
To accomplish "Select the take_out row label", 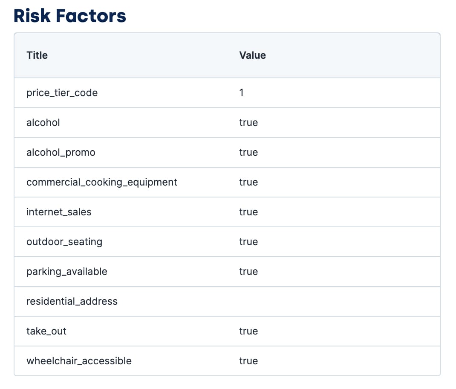I will tap(46, 331).
